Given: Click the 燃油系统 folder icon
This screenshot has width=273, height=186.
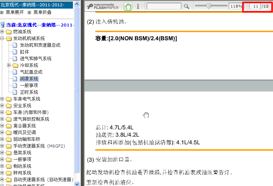Looking at the screenshot, I should pyautogui.click(x=9, y=32).
